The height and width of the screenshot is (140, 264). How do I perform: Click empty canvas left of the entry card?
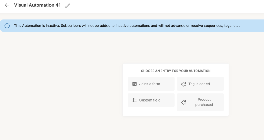(x=62, y=88)
